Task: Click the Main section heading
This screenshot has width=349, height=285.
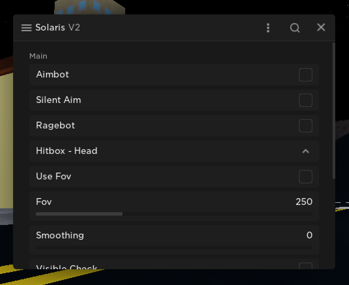Action: pos(38,56)
